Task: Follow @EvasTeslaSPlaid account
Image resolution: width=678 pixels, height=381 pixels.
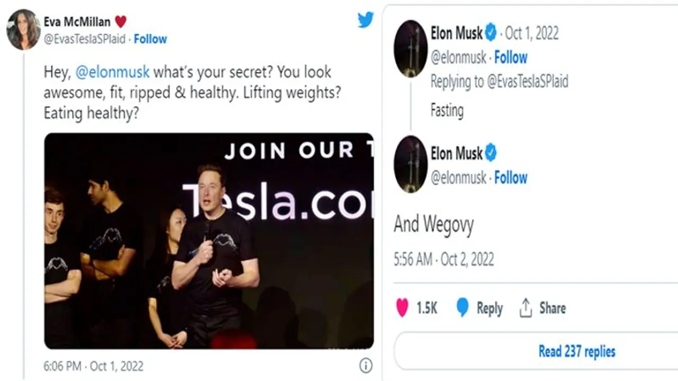Action: (150, 39)
